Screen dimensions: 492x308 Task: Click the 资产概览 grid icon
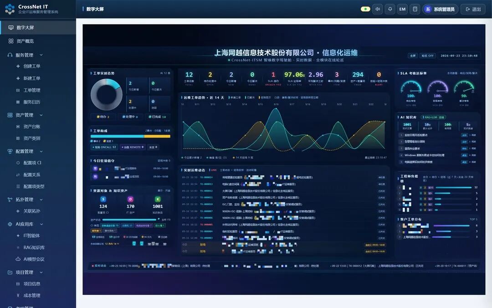(11, 41)
